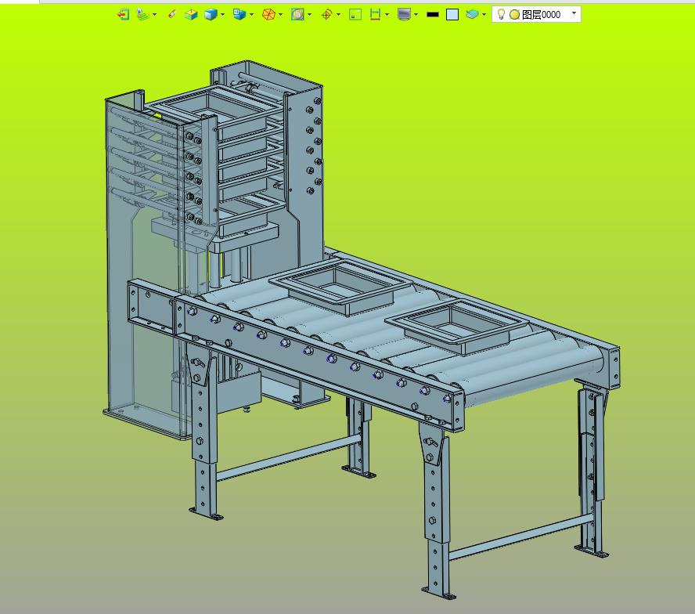Viewport: 695px width, 614px height.
Task: Open the 图层0000 layer dropdown
Action: tap(574, 13)
